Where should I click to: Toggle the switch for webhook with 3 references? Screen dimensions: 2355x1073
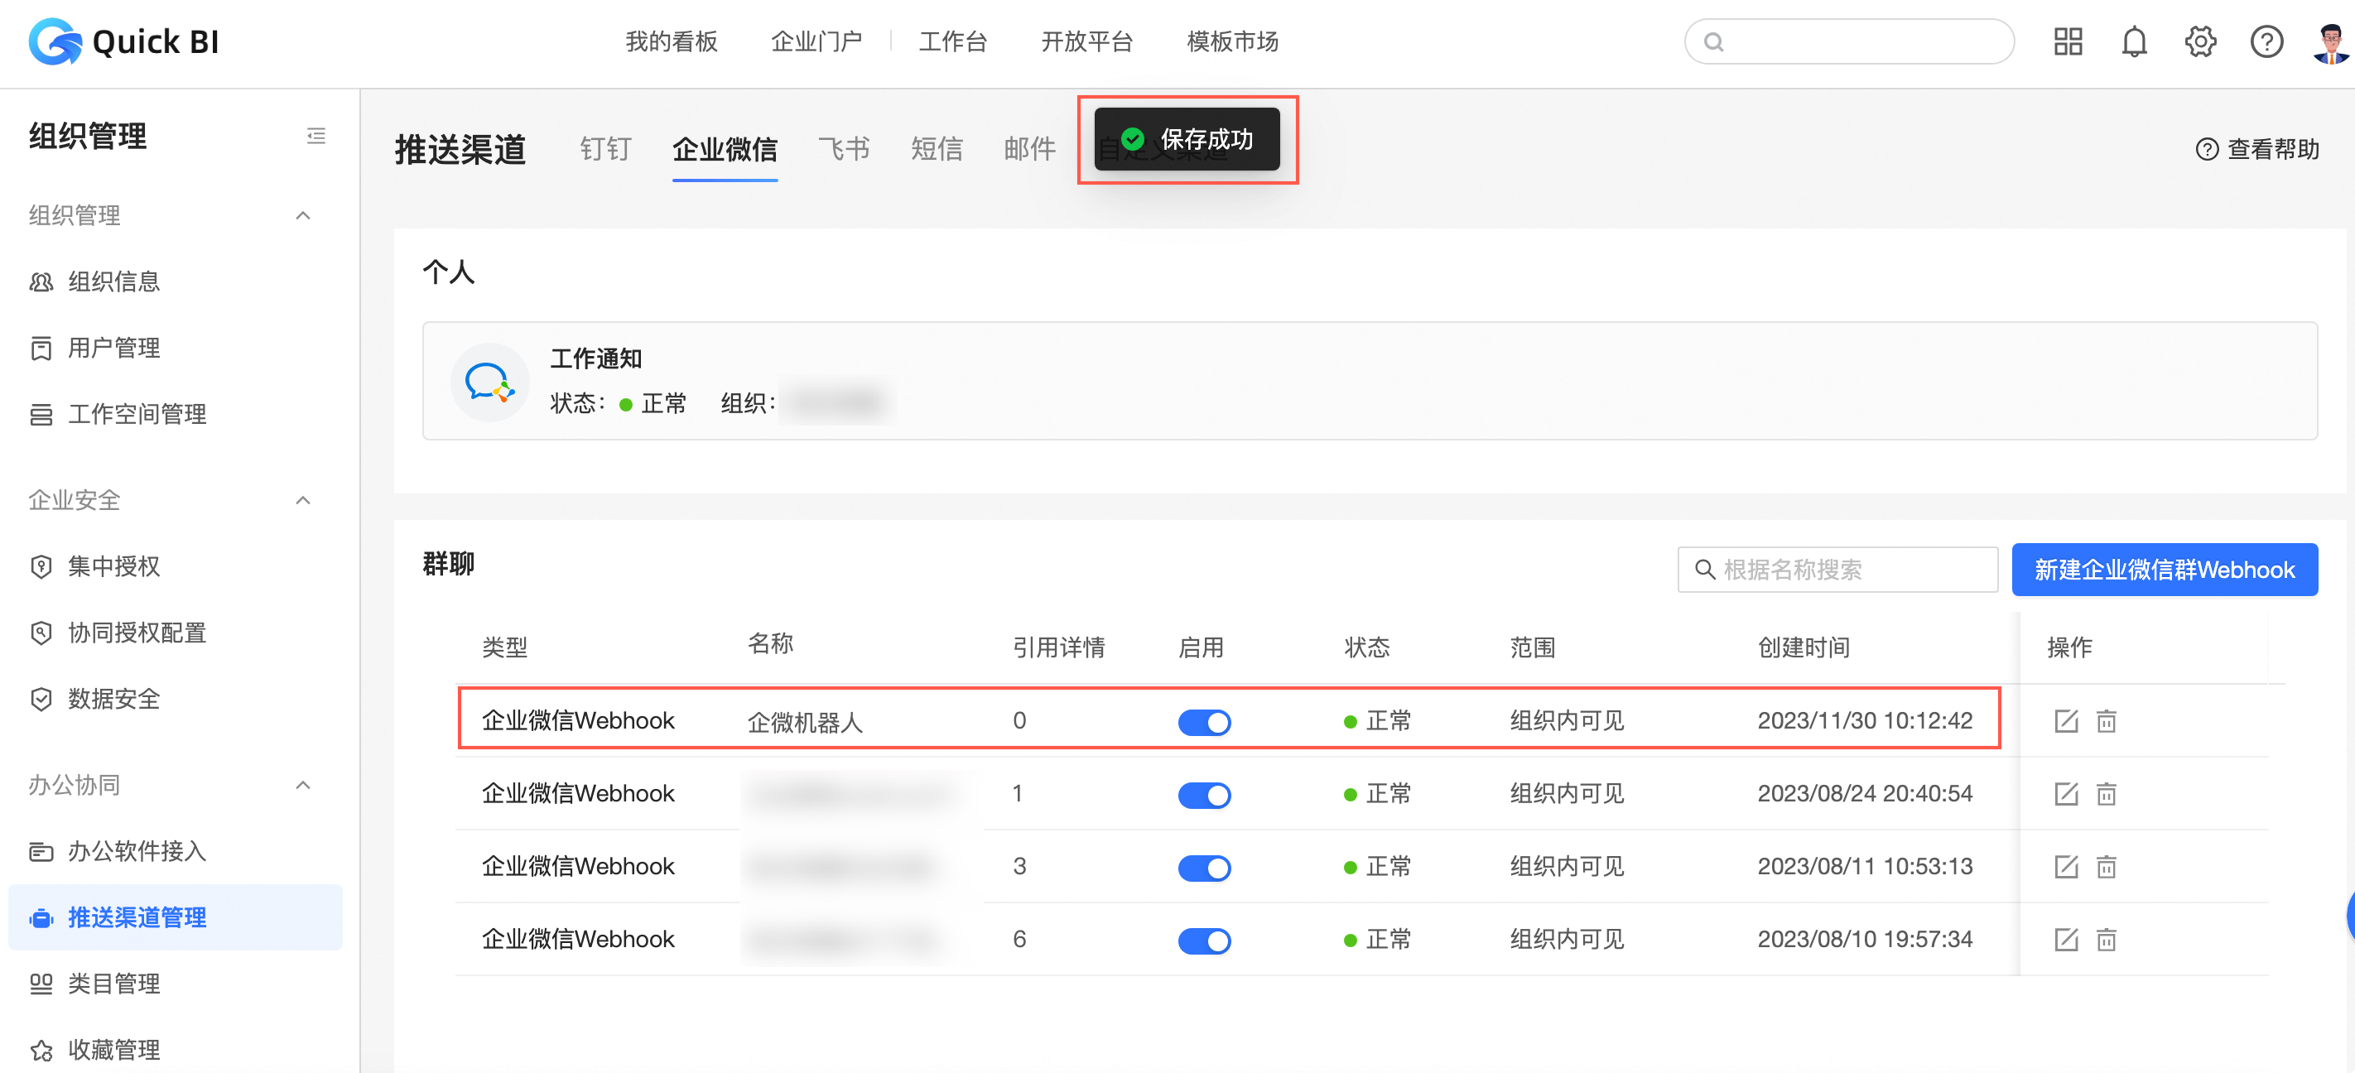(1204, 868)
